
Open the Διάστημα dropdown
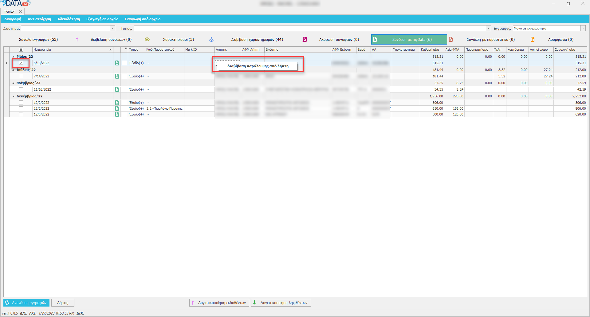[112, 28]
